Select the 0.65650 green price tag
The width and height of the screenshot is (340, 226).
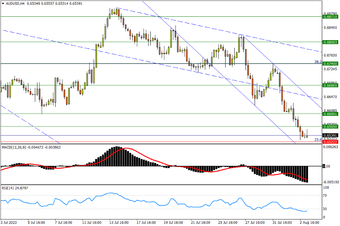click(x=331, y=126)
